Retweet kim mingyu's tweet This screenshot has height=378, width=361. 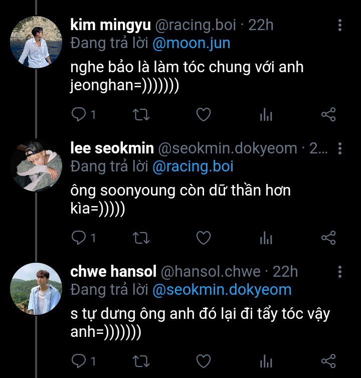tap(141, 115)
